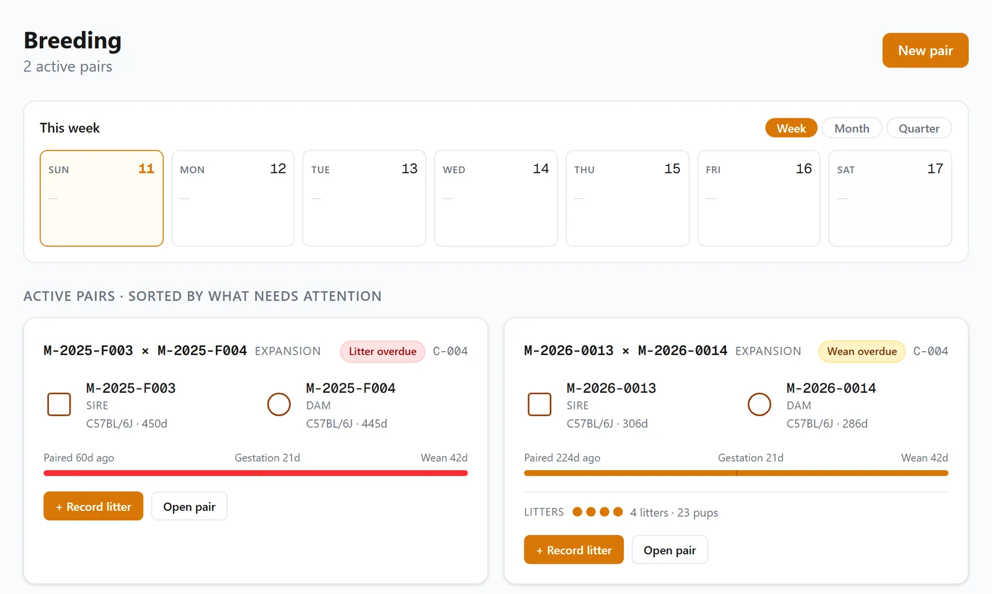This screenshot has height=594, width=992.
Task: Click 'C57BL/6J · 445d' strain text
Action: (x=347, y=424)
